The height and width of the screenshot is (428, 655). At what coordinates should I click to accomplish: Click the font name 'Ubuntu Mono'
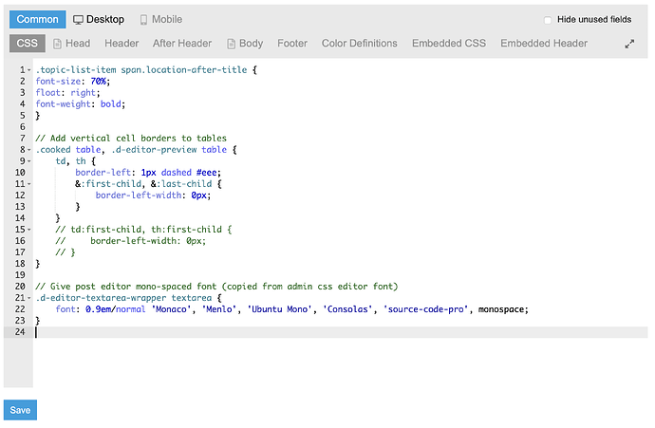click(x=279, y=309)
